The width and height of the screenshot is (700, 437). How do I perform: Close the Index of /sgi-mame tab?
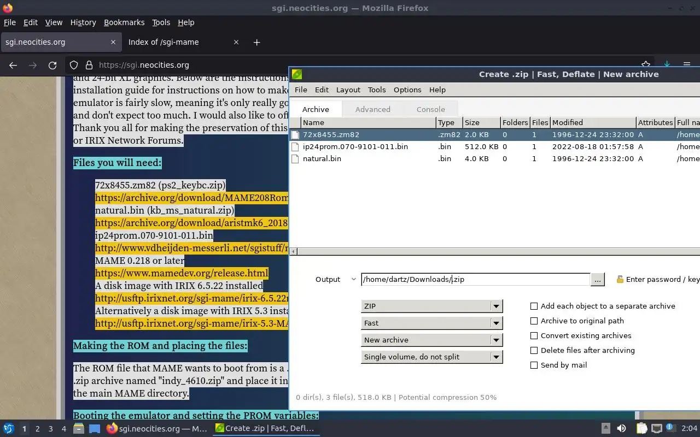pyautogui.click(x=236, y=42)
